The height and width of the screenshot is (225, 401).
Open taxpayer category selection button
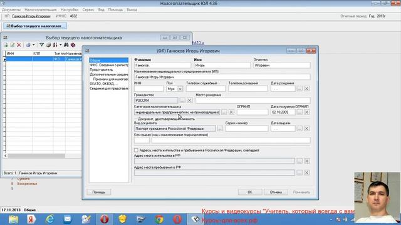[224, 112]
